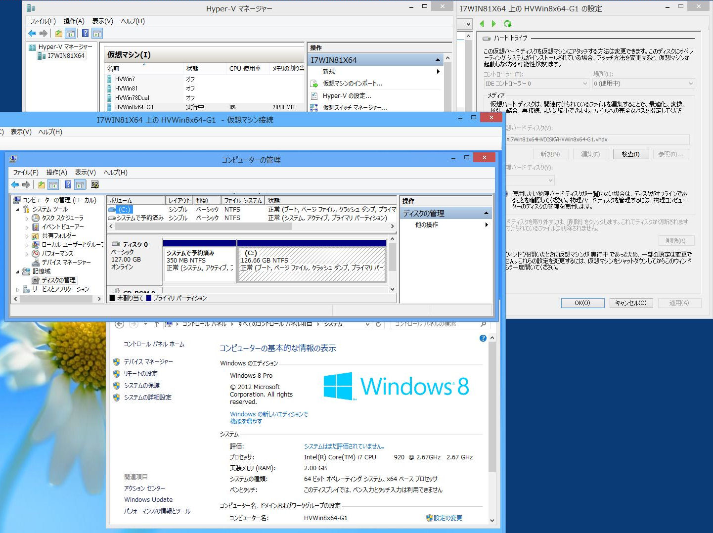Toggle console tree icon in Hyper-V Manager toolbar
713x533 pixels.
(x=71, y=33)
